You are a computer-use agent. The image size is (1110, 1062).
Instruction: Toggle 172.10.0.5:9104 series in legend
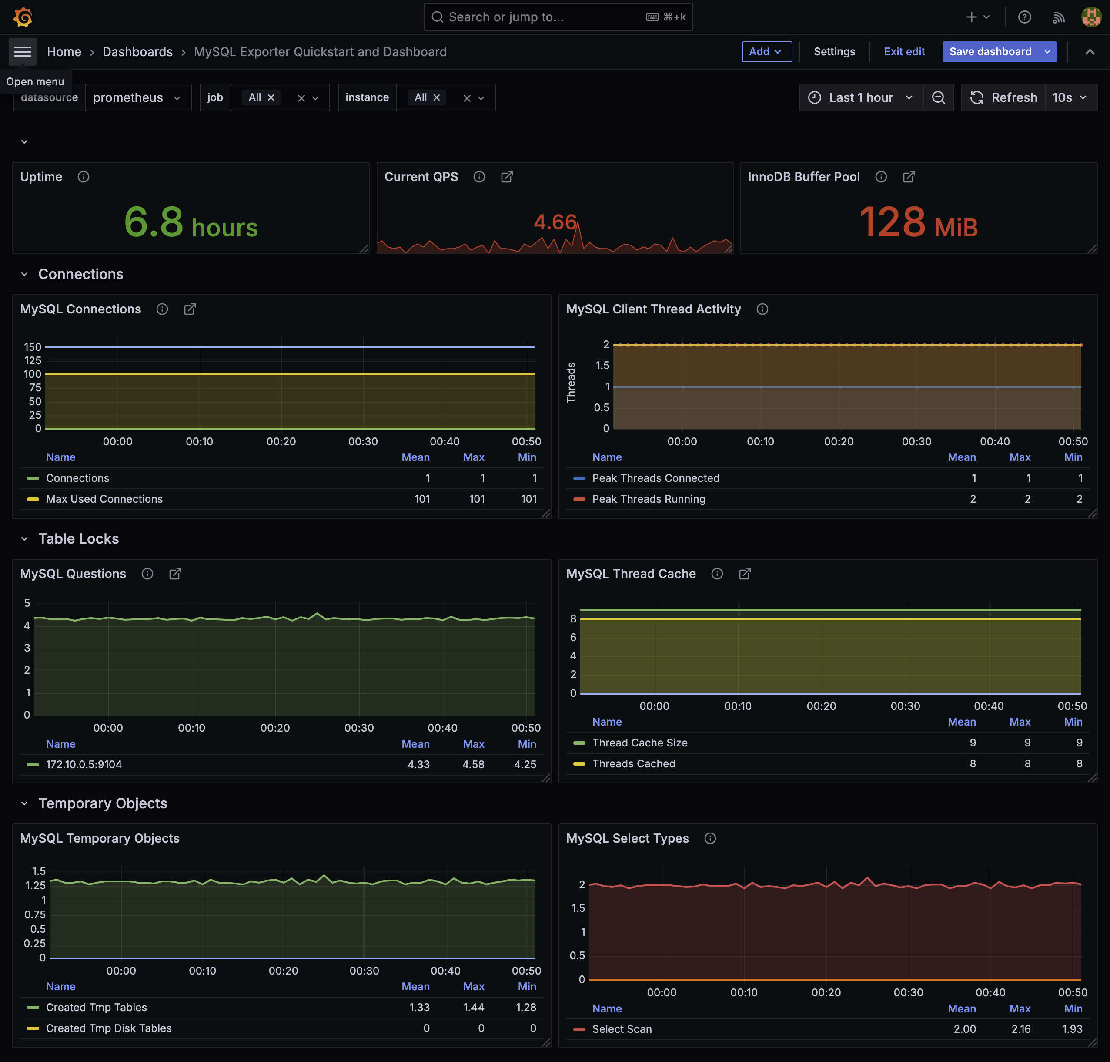(x=84, y=765)
